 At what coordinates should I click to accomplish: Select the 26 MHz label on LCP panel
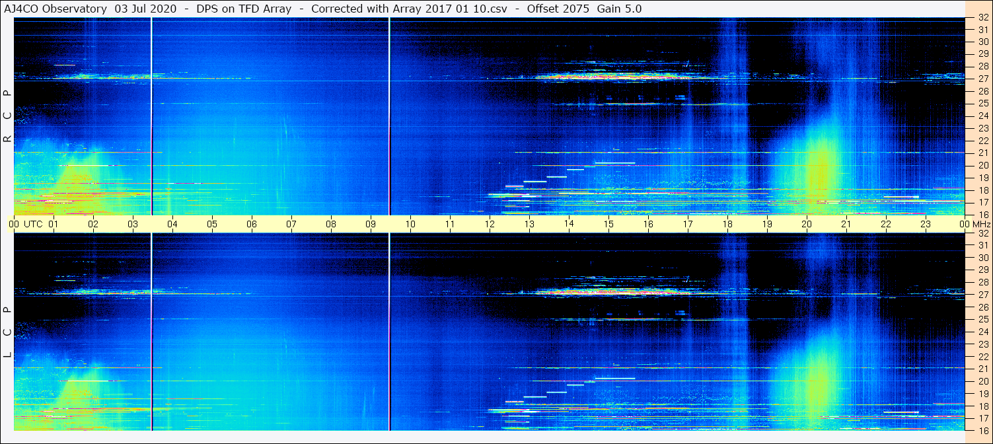click(982, 307)
